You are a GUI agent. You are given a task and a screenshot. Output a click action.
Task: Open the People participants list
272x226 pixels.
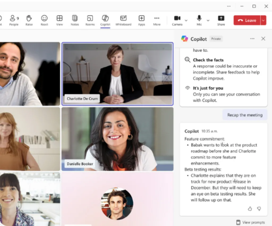(x=14, y=20)
